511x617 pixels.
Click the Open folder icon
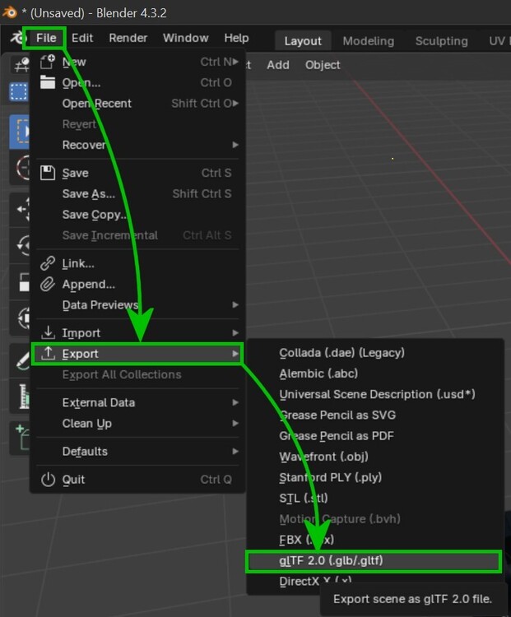(48, 82)
